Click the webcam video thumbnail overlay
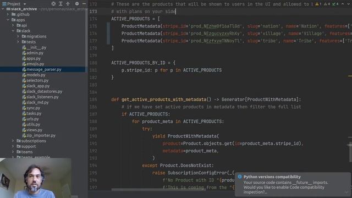Screen dimensions: 352x198 point(36,178)
